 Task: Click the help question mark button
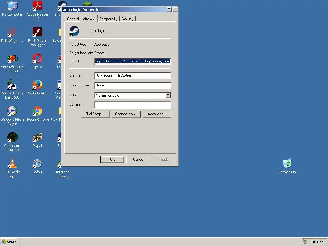click(x=169, y=10)
